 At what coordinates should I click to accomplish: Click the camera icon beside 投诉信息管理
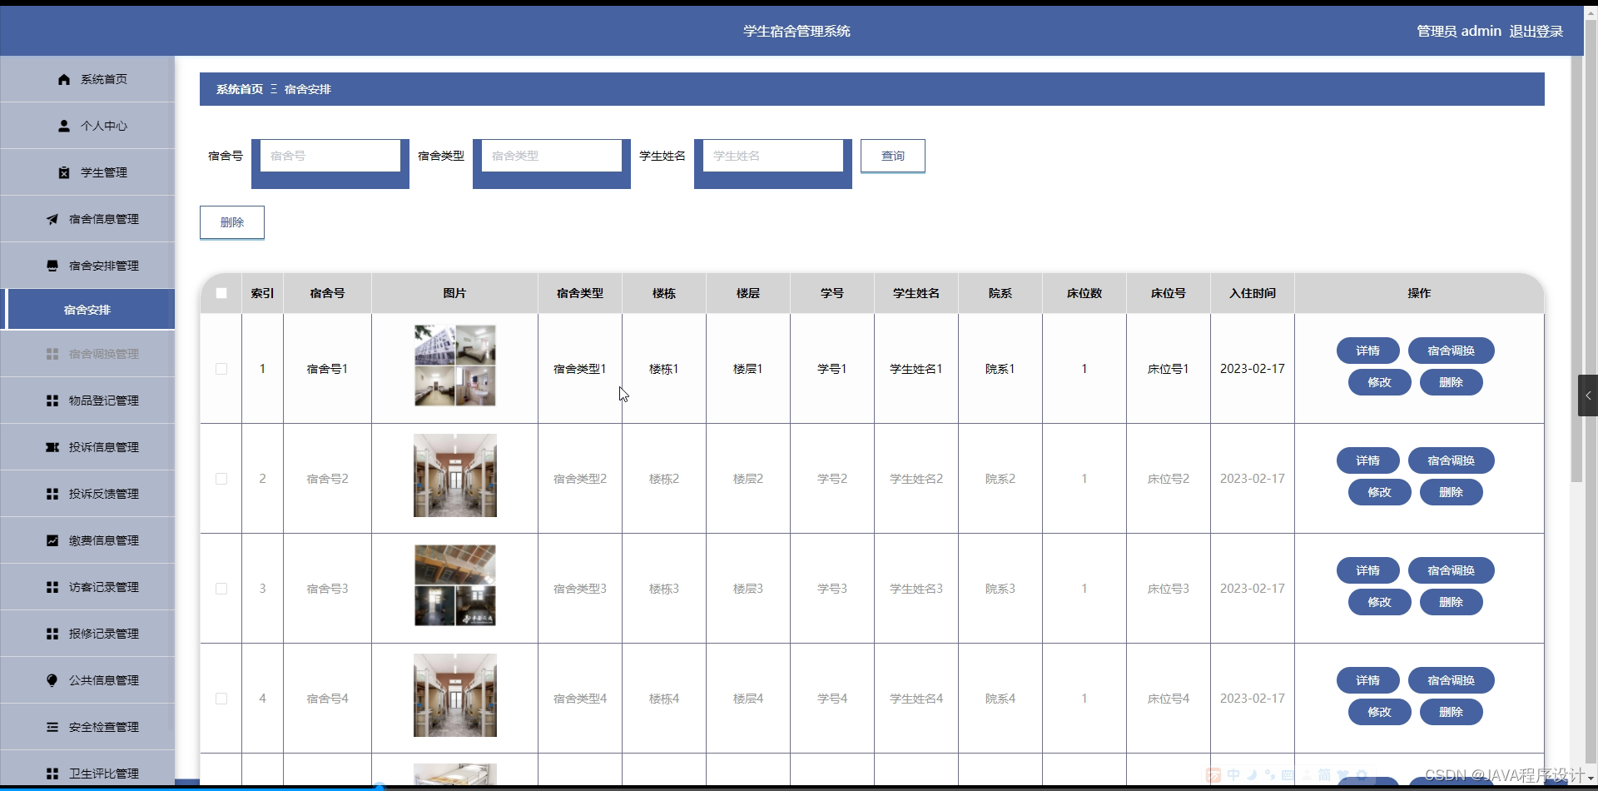pos(52,448)
